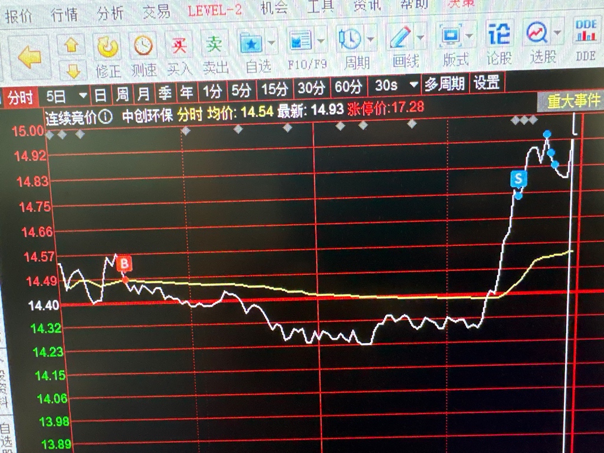604x453 pixels.
Task: Open the 自选 favorites folder icon
Action: pyautogui.click(x=251, y=42)
